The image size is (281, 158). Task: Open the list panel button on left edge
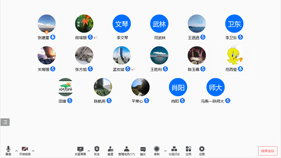tap(5, 122)
